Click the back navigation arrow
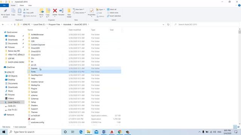241x135 pixels. pos(3,24)
